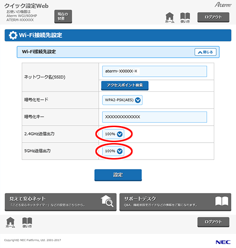
Task: Click the gear icon in Wi-Fi接続先設定 header
Action: [13, 35]
